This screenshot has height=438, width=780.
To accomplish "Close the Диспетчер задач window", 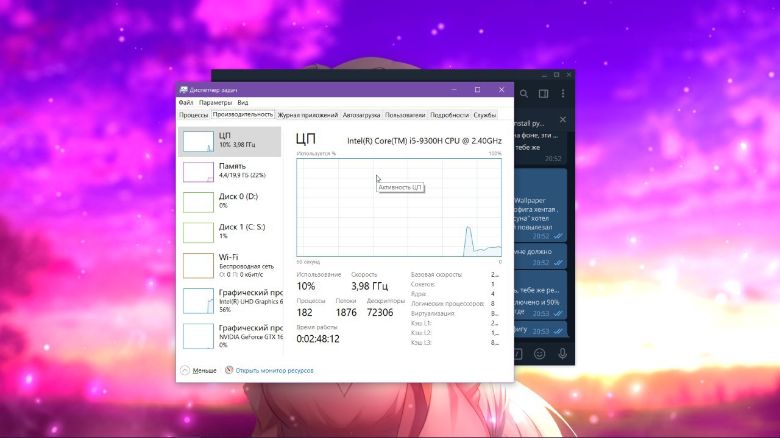I will [502, 89].
